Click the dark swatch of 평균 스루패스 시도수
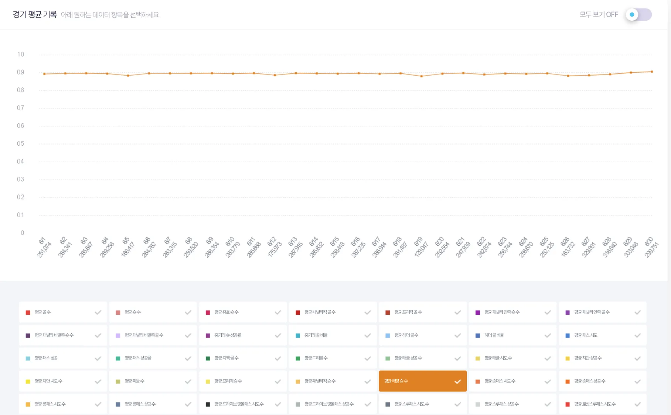 [388, 404]
